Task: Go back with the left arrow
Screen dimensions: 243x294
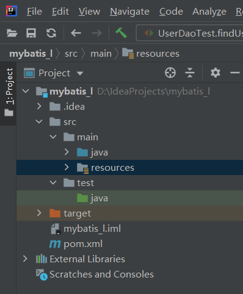Action: (x=76, y=33)
